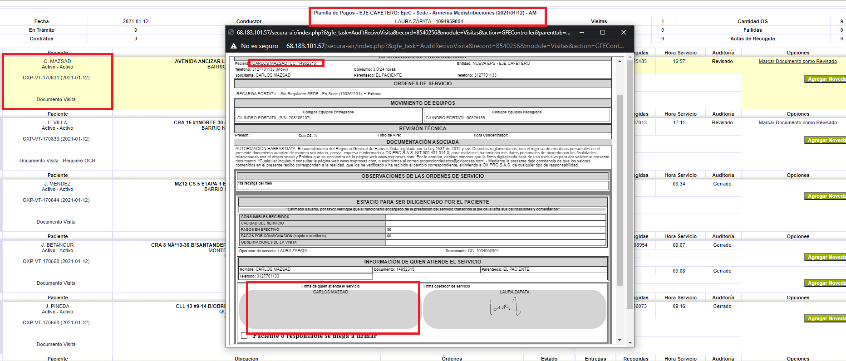
Task: Click order 'OXP-VT-170644 (2021-01-12)'
Action: tap(56, 200)
